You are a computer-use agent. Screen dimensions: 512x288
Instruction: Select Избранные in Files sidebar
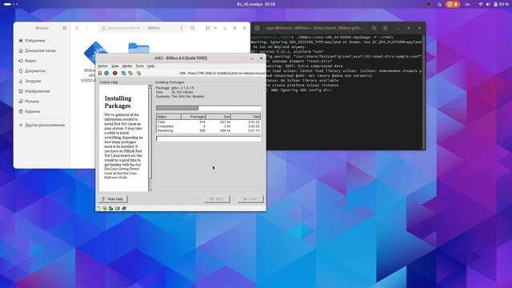click(42, 41)
